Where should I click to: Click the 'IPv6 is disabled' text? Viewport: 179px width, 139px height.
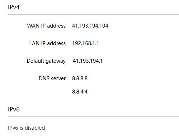pos(26,128)
